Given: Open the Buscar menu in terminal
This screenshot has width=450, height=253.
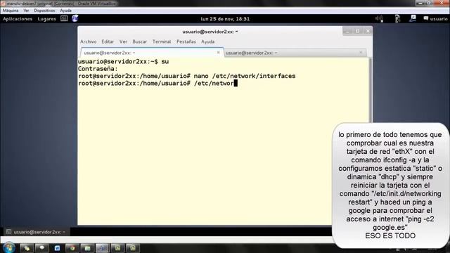Looking at the screenshot, I should 140,41.
